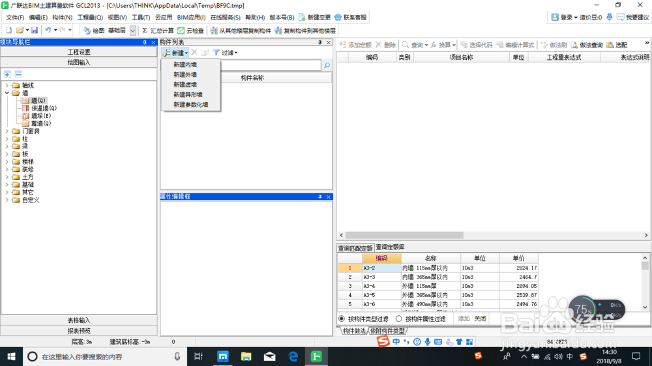Open the Mail app on taskbar
This screenshot has width=652, height=366.
(x=269, y=356)
